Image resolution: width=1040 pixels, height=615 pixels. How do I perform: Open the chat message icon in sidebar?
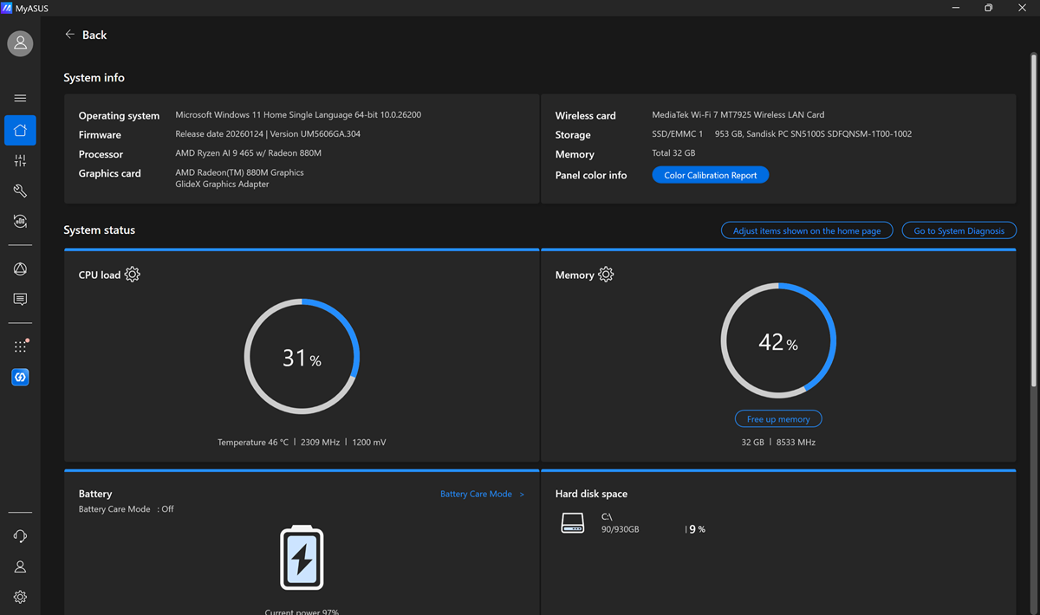[20, 300]
